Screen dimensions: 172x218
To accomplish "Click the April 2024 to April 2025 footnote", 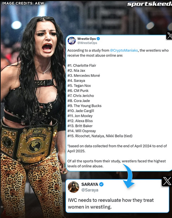I will [x=117, y=148].
